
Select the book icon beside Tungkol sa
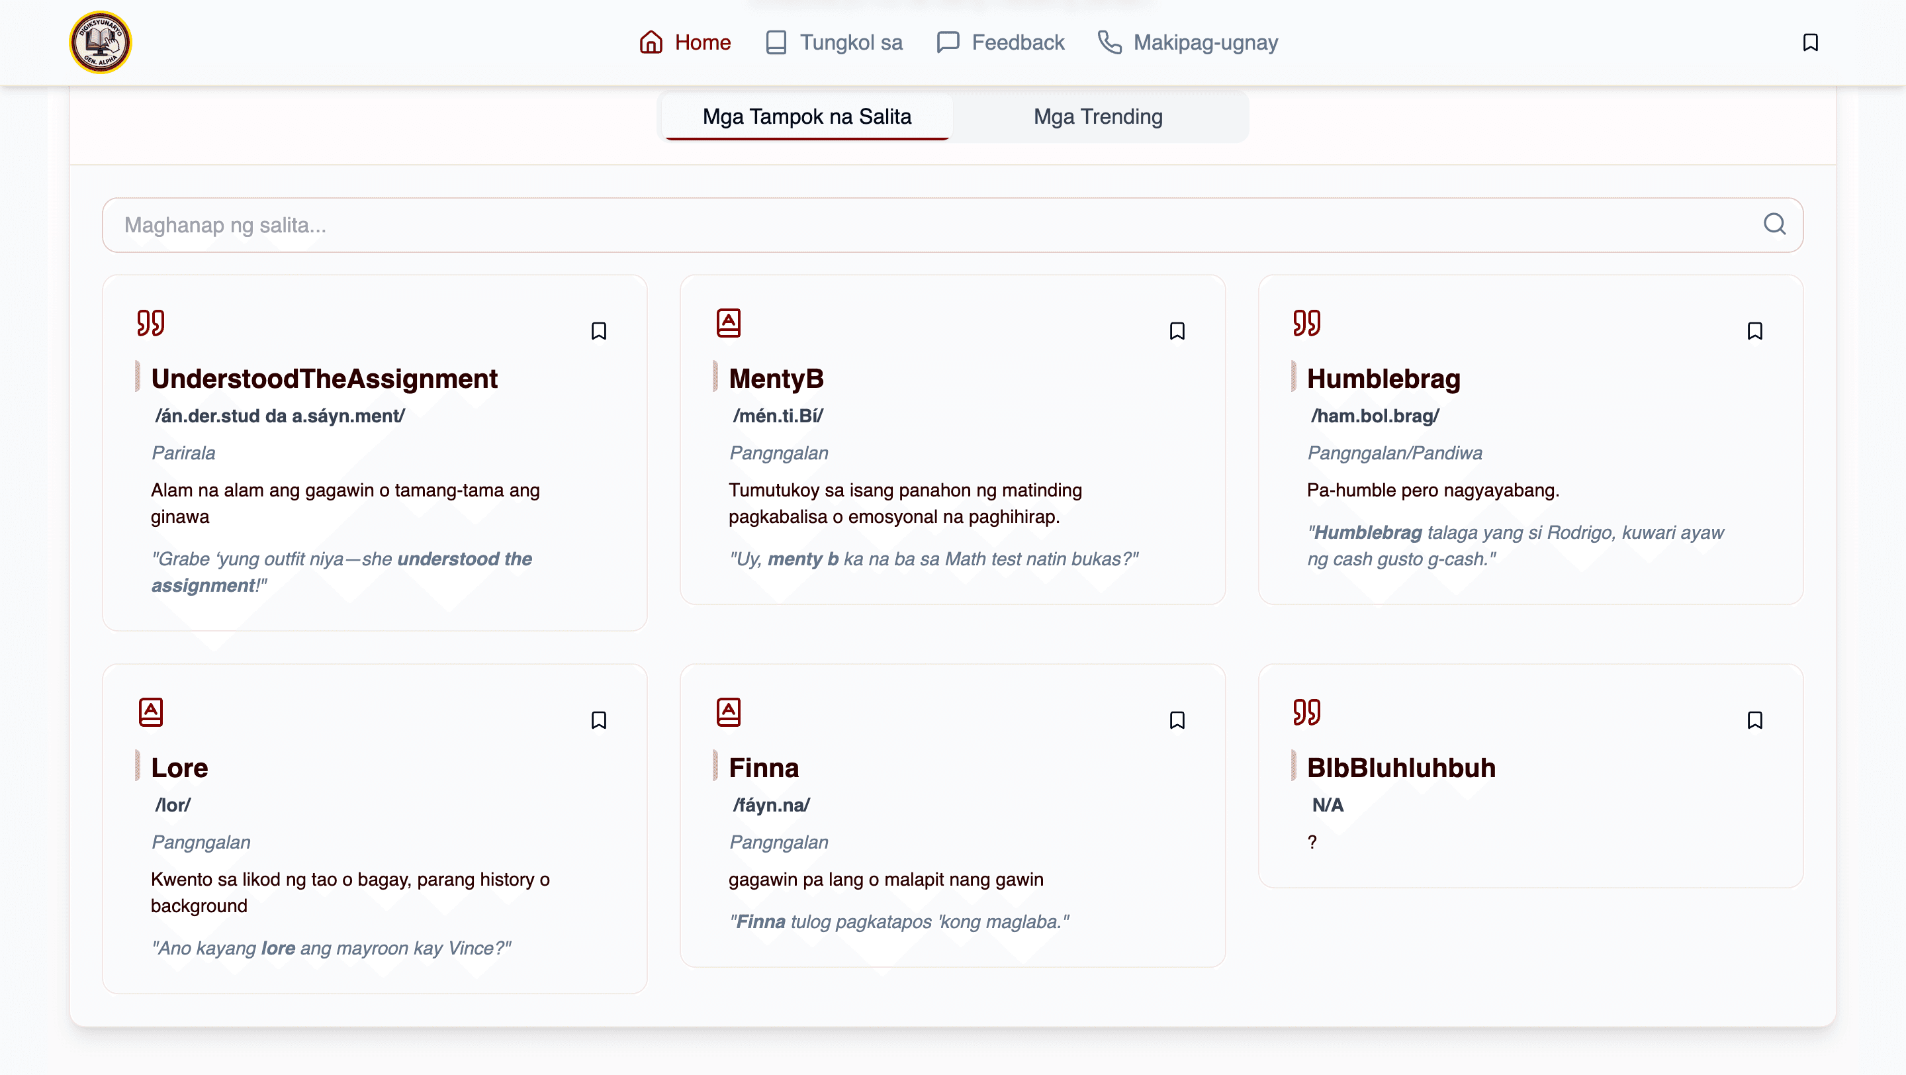pyautogui.click(x=775, y=42)
